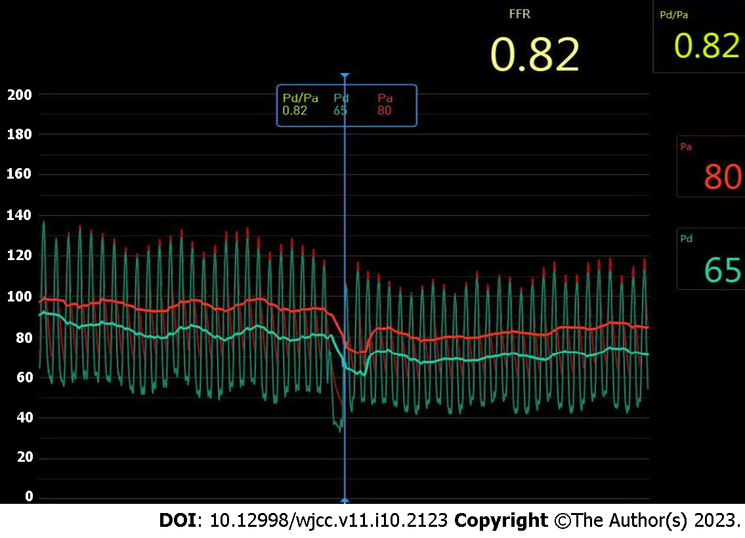Screen dimensions: 745x538
Task: Click Pd/Pa 0.82 in cursor tooltip
Action: pos(300,104)
